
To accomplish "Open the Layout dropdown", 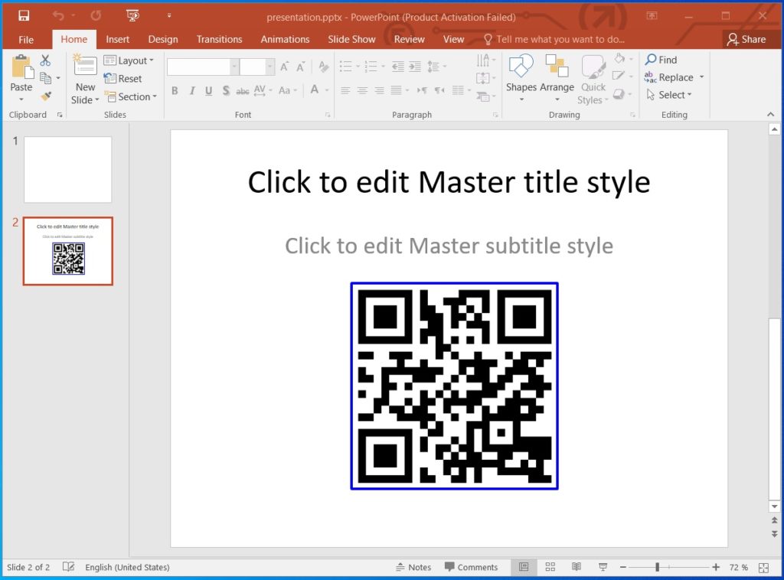I will [x=130, y=60].
